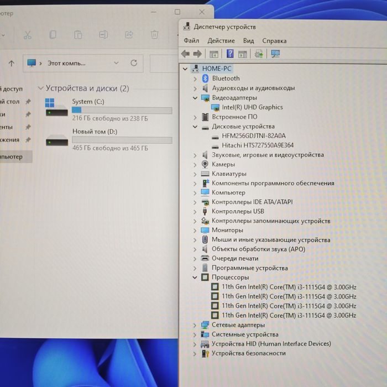The height and width of the screenshot is (387, 387).
Task: Click the Copy icon in Explorer toolbar
Action: 53,35
